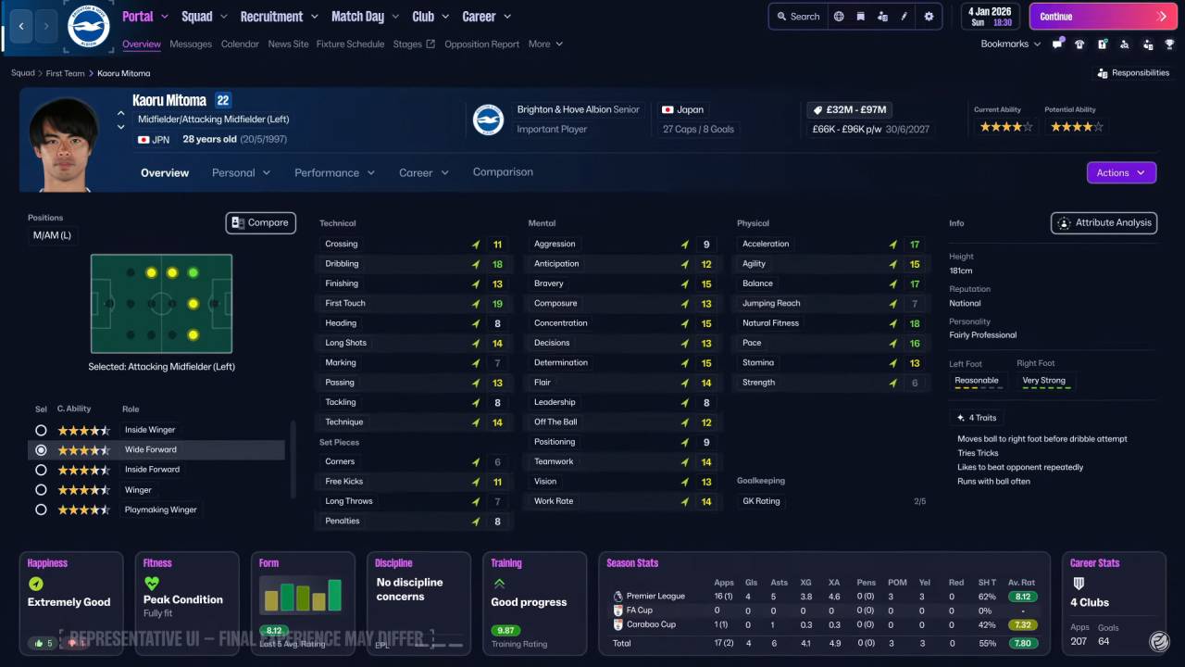The image size is (1185, 667).
Task: Open the Actions dropdown
Action: pos(1121,172)
